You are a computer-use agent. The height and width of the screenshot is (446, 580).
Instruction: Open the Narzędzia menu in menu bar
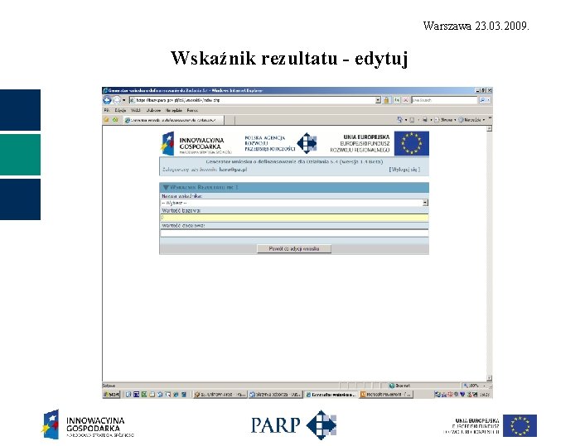(173, 110)
